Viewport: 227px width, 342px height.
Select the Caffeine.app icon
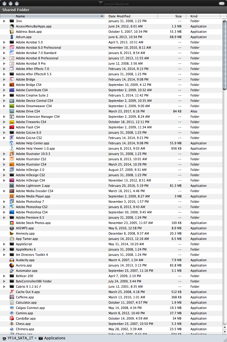[x=12, y=297]
